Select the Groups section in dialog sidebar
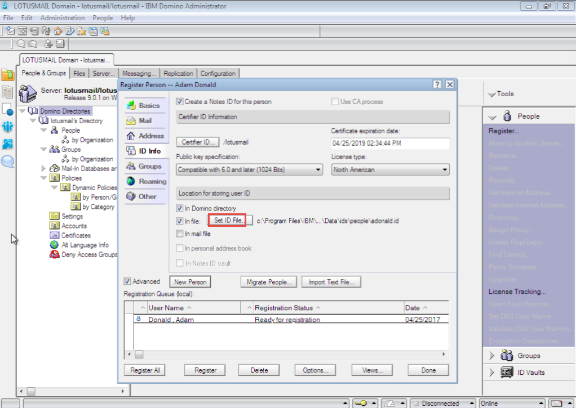 tap(145, 166)
